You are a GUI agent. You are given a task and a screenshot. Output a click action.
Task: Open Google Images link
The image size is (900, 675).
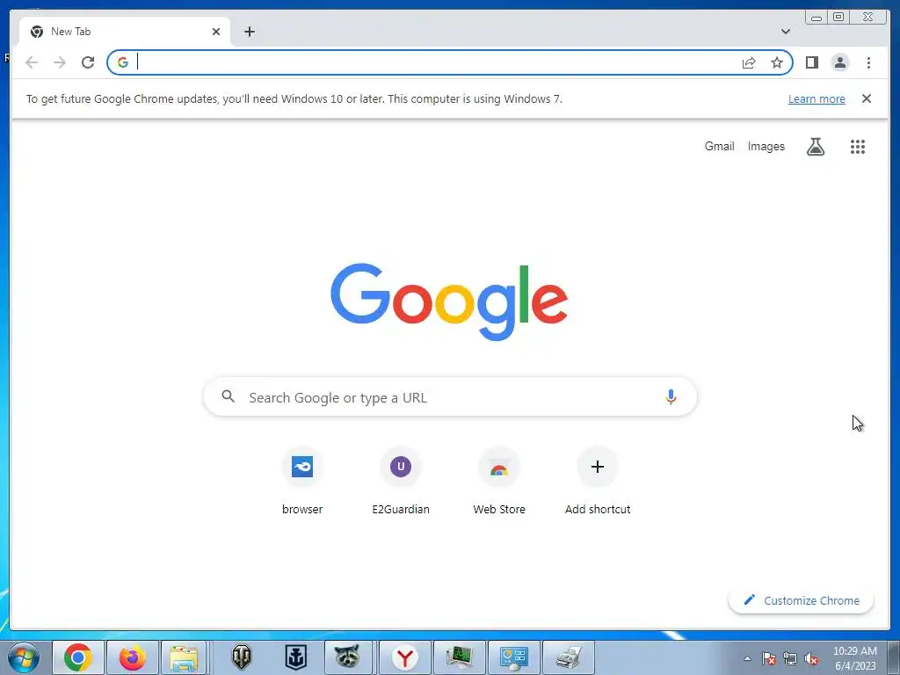tap(766, 147)
